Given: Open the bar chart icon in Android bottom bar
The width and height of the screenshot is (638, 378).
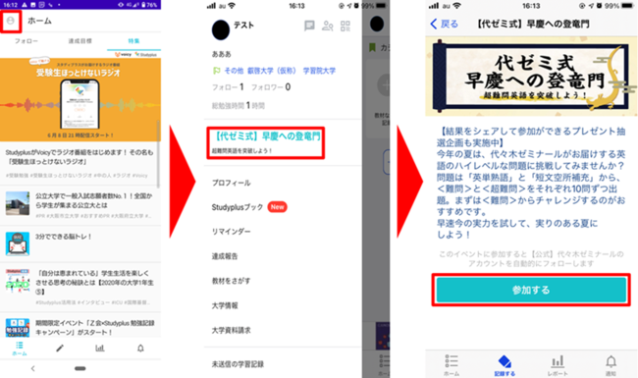Looking at the screenshot, I should coord(100,349).
